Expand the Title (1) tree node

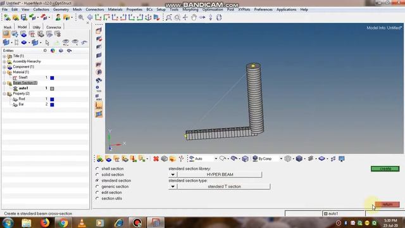(x=4, y=56)
